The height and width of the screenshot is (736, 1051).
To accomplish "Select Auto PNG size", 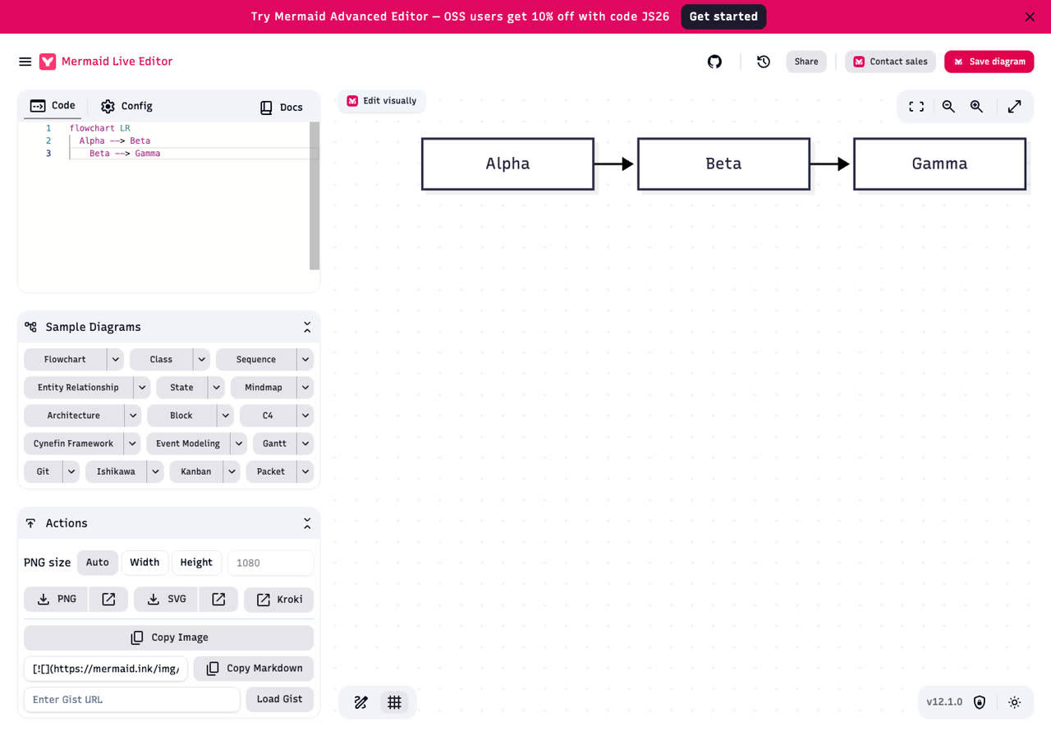I will (98, 563).
